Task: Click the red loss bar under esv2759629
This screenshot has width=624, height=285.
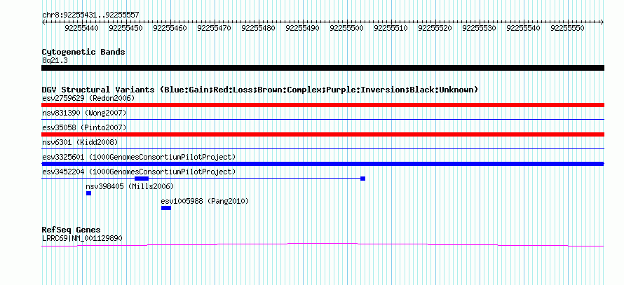Action: coord(323,105)
